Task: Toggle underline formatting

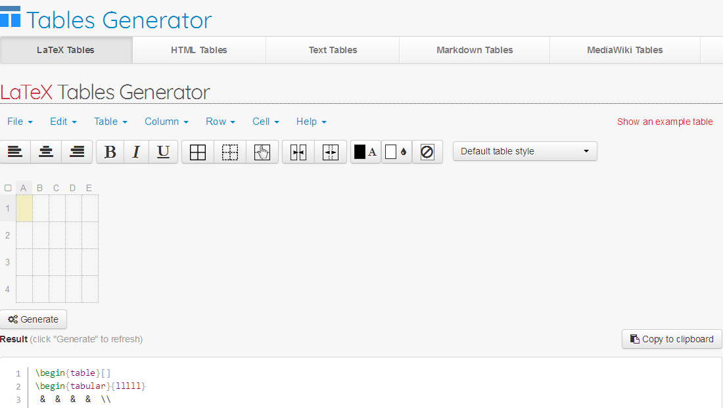Action: tap(163, 152)
